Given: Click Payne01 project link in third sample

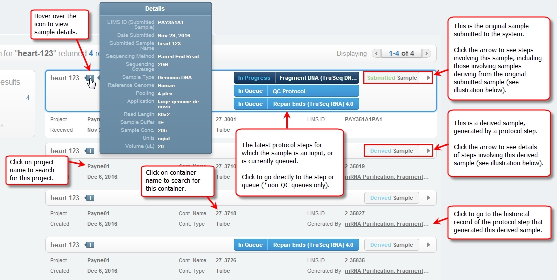Looking at the screenshot, I should tap(98, 214).
